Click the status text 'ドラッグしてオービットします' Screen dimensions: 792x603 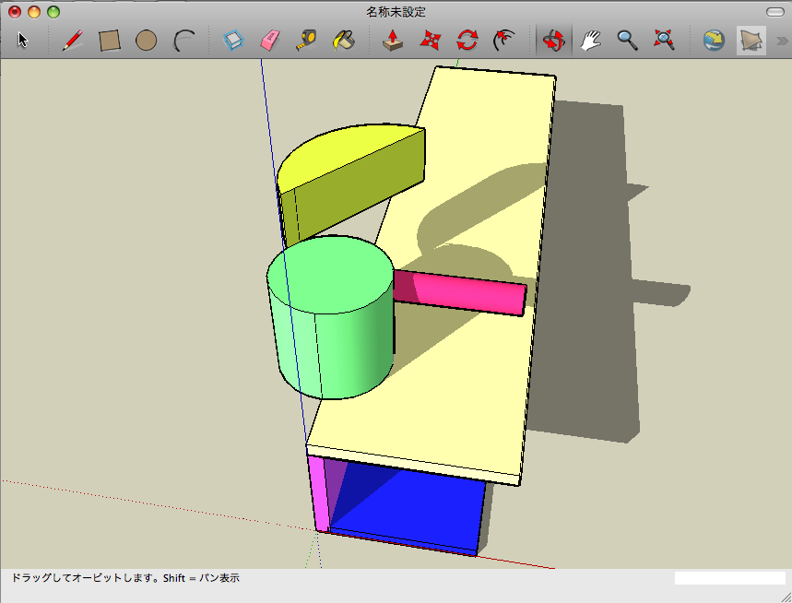[86, 578]
